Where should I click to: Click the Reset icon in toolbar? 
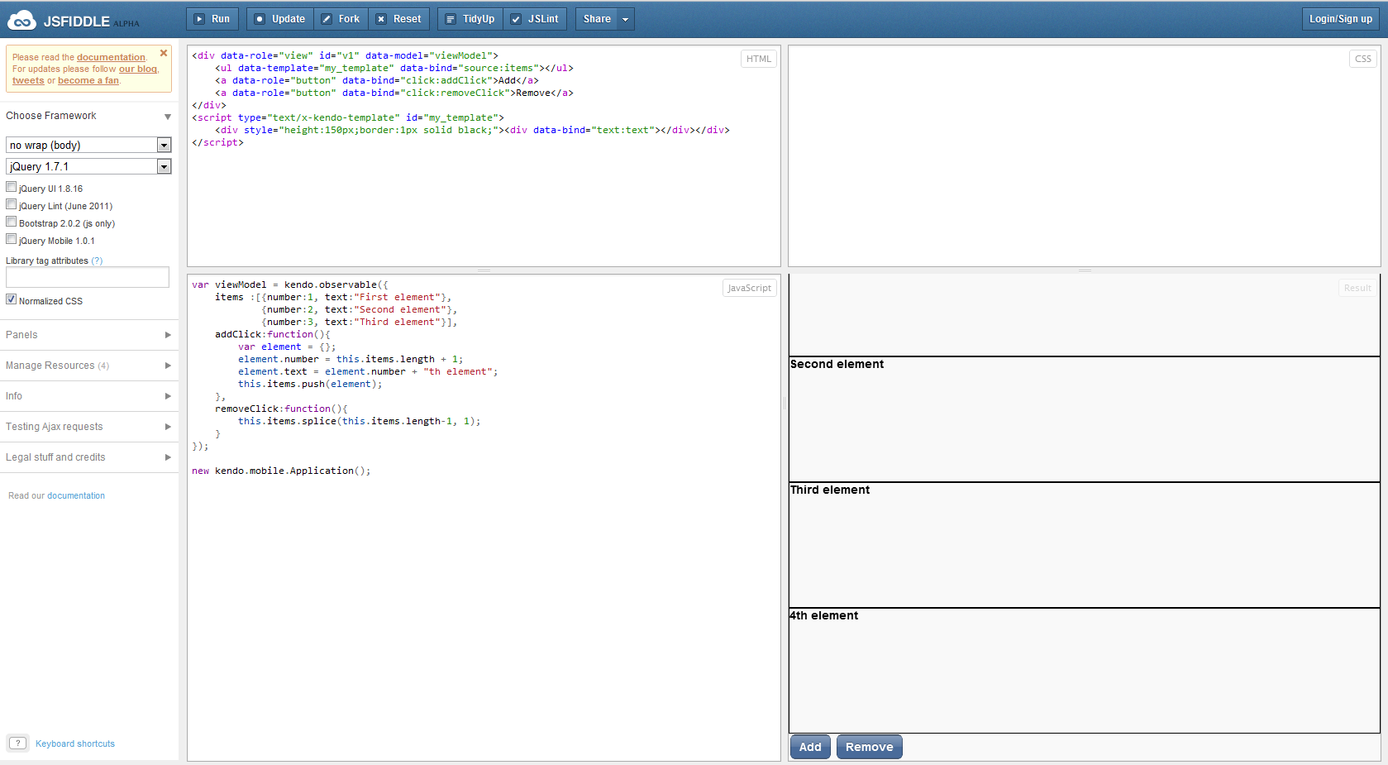click(381, 19)
